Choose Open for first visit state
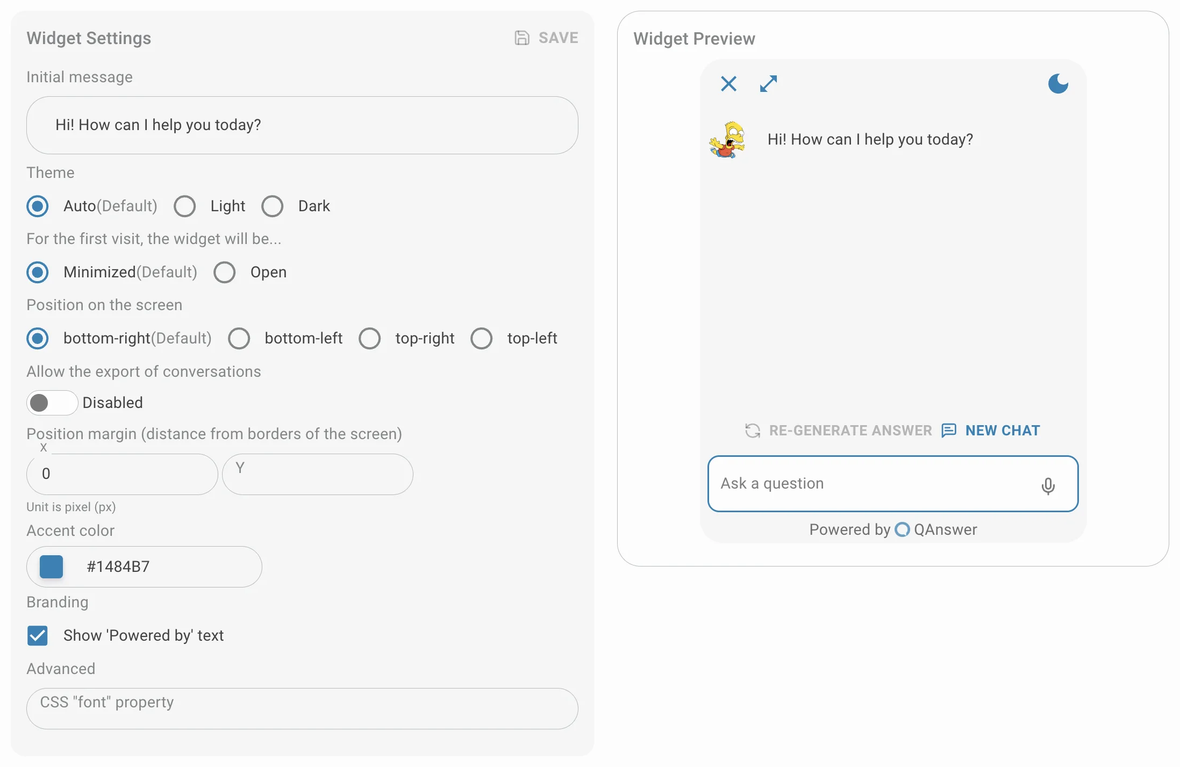The image size is (1180, 767). click(225, 273)
